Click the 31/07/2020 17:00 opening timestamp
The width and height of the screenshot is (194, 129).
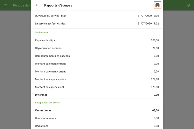148,16
